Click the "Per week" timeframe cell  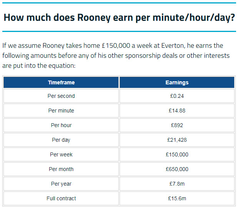coord(61,154)
